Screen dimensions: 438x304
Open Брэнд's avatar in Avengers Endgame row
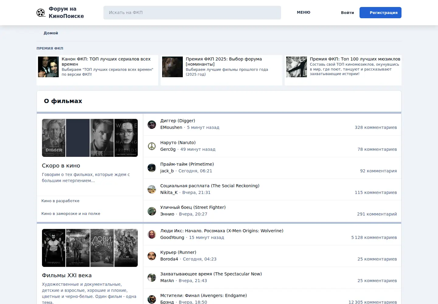click(152, 299)
